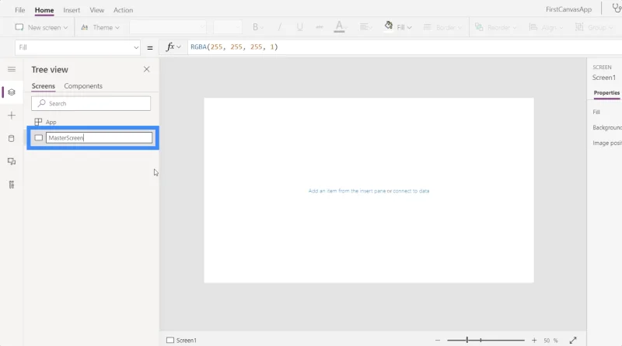
Task: Select the Screens tab in Tree view
Action: click(44, 86)
